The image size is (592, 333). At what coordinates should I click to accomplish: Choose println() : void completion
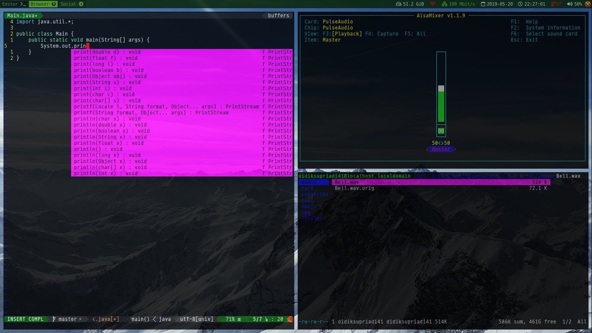tap(182, 149)
